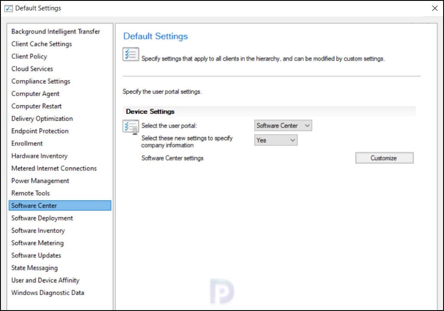Select Computer Restart category
The width and height of the screenshot is (444, 311).
(x=36, y=106)
